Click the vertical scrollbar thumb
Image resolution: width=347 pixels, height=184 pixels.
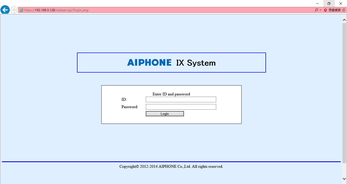coord(344,93)
